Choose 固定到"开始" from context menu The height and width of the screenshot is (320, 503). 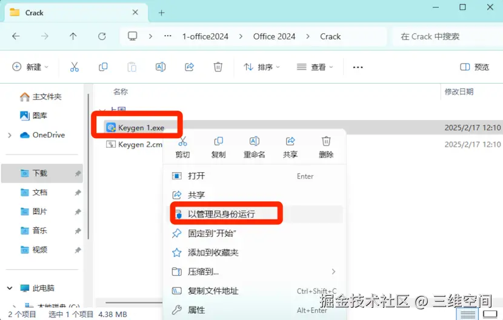(255, 233)
